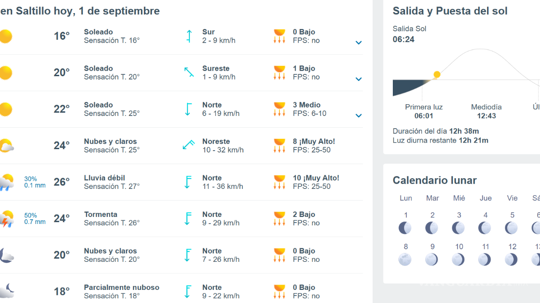Viewport: 540px width, 303px height.
Task: Click the sun marker on the sunrise curve
Action: click(x=436, y=74)
